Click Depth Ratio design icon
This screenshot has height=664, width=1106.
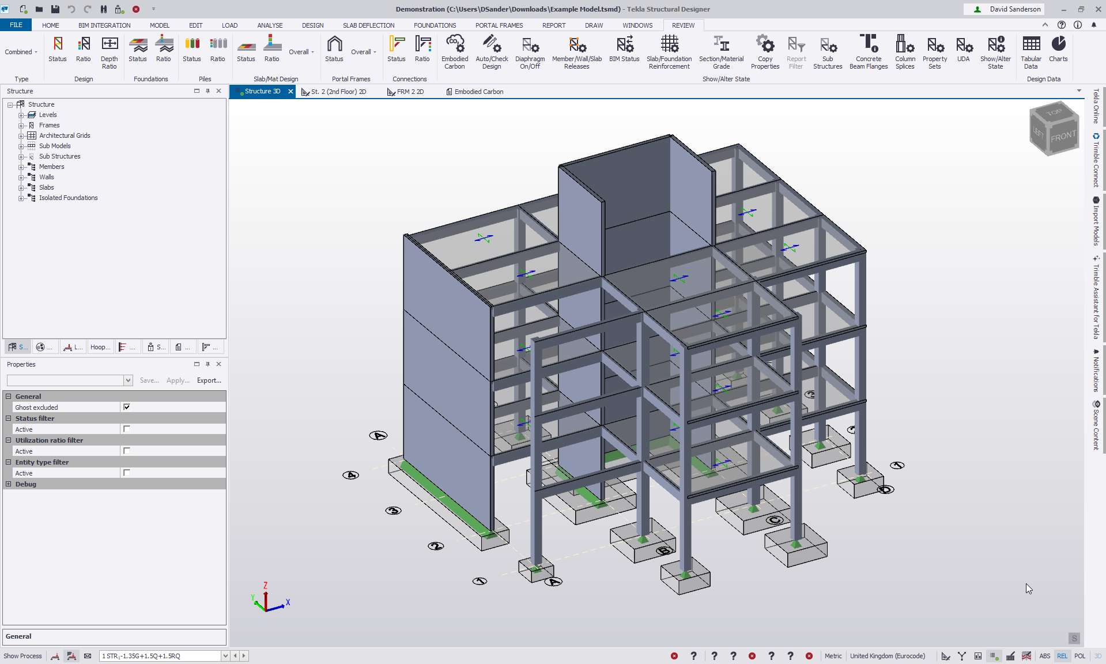click(x=109, y=52)
